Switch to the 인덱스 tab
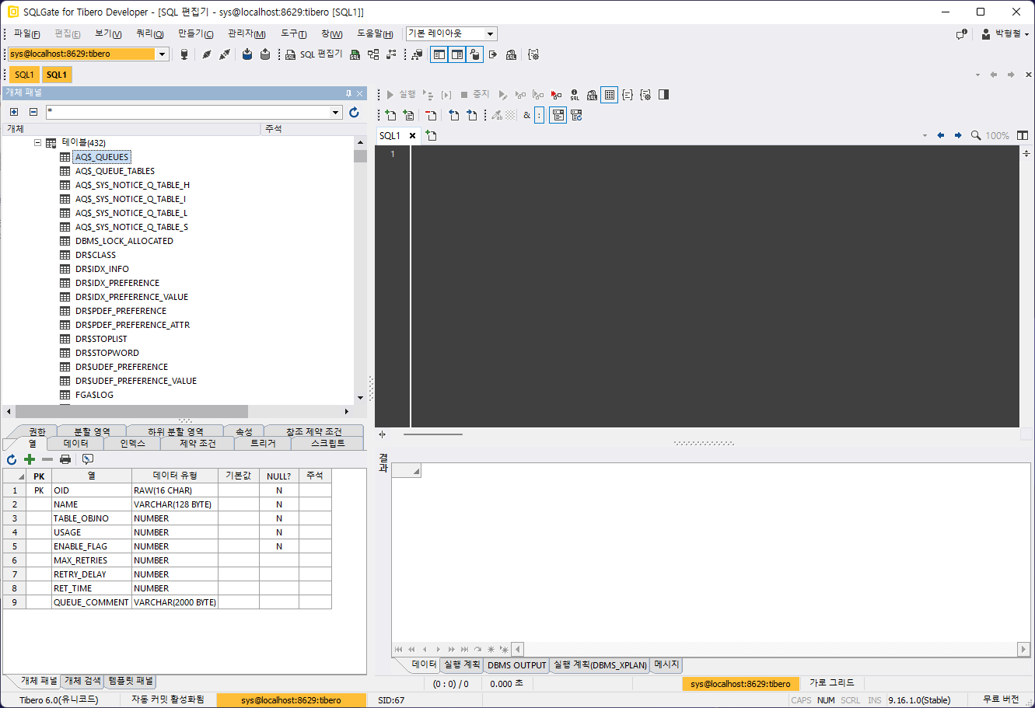1035x708 pixels. click(132, 443)
